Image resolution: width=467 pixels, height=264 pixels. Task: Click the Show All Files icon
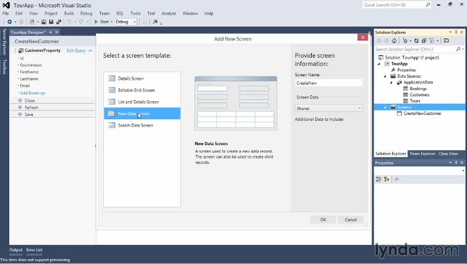pyautogui.click(x=432, y=41)
